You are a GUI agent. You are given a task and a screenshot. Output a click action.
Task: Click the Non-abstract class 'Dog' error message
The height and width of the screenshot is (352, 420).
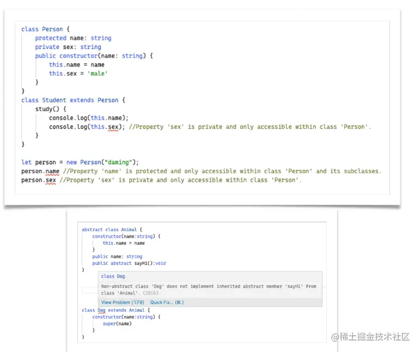(209, 289)
